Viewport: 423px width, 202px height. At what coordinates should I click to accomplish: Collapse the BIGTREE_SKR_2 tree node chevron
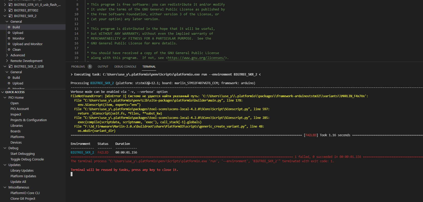click(5, 16)
